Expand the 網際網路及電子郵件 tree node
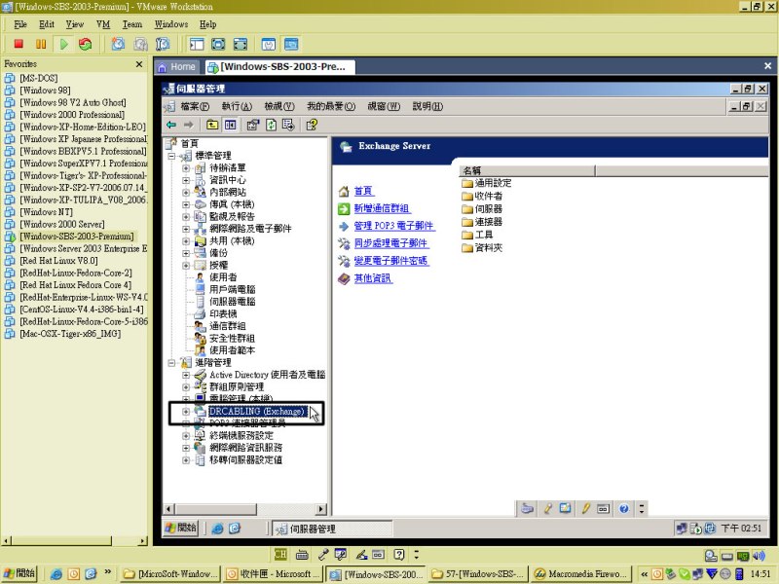This screenshot has width=779, height=584. (186, 229)
